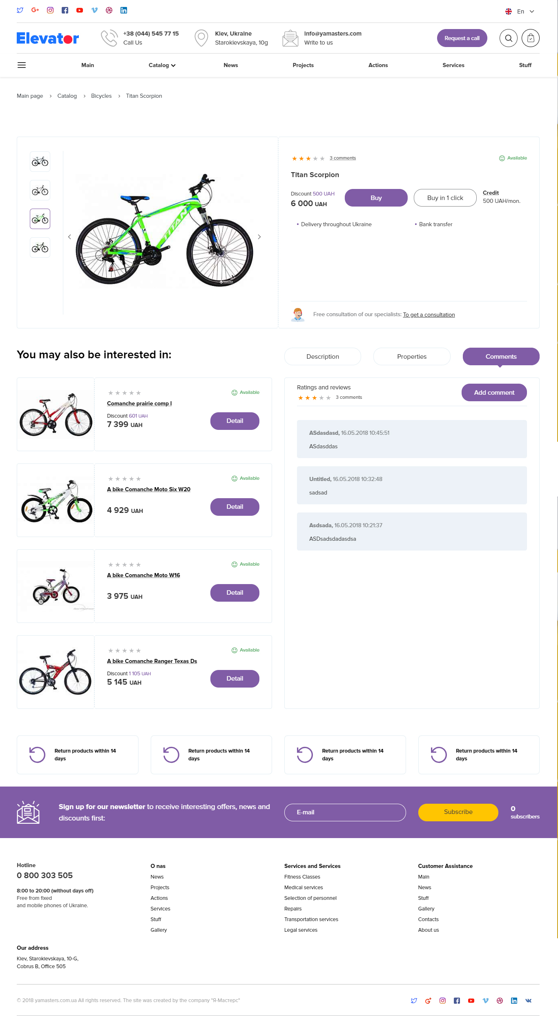Switch to the Description tab

pos(323,356)
